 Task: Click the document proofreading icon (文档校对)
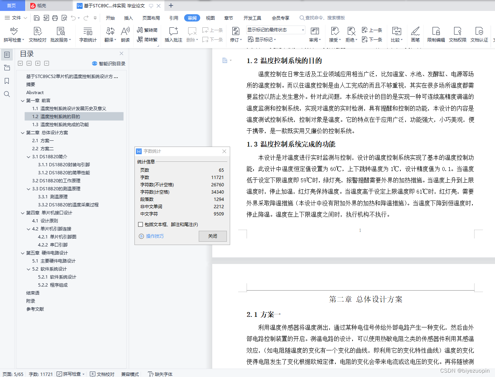click(x=38, y=35)
